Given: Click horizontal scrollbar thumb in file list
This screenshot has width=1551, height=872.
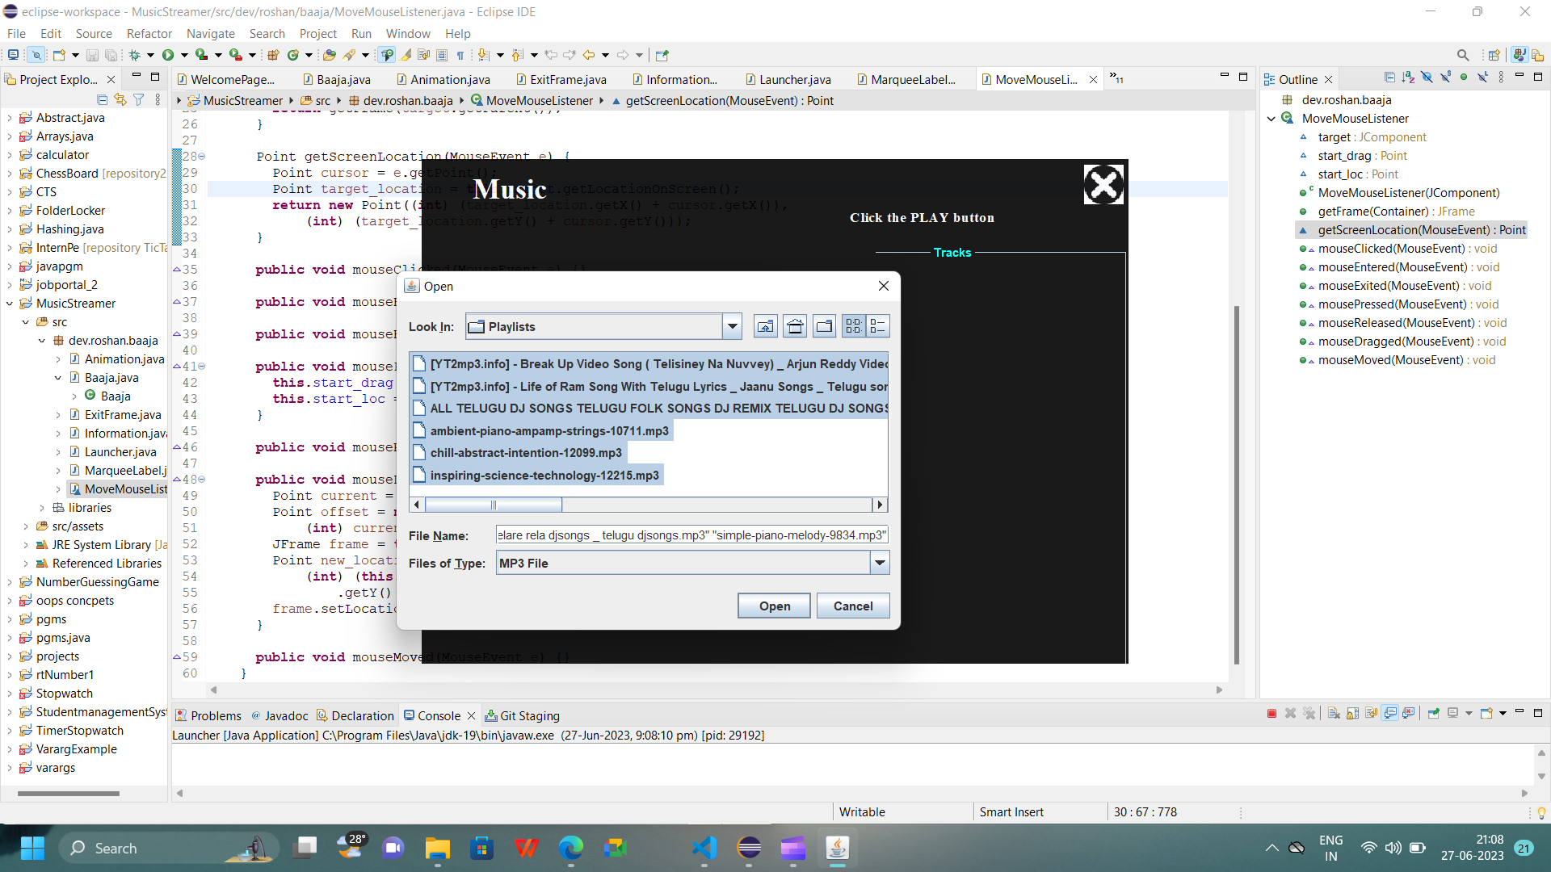Looking at the screenshot, I should pos(494,505).
